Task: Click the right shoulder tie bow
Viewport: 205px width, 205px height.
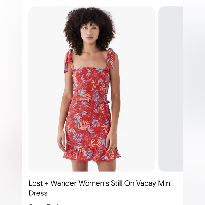Action: click(x=111, y=58)
